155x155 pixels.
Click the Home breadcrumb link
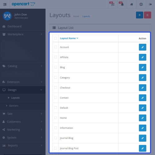click(76, 16)
